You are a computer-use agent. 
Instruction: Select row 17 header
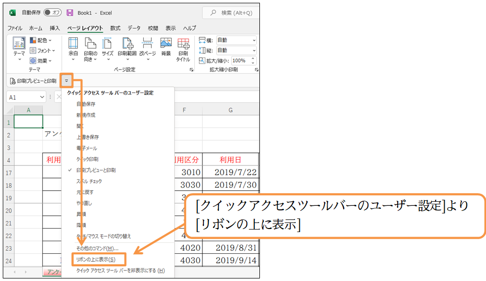[9, 173]
